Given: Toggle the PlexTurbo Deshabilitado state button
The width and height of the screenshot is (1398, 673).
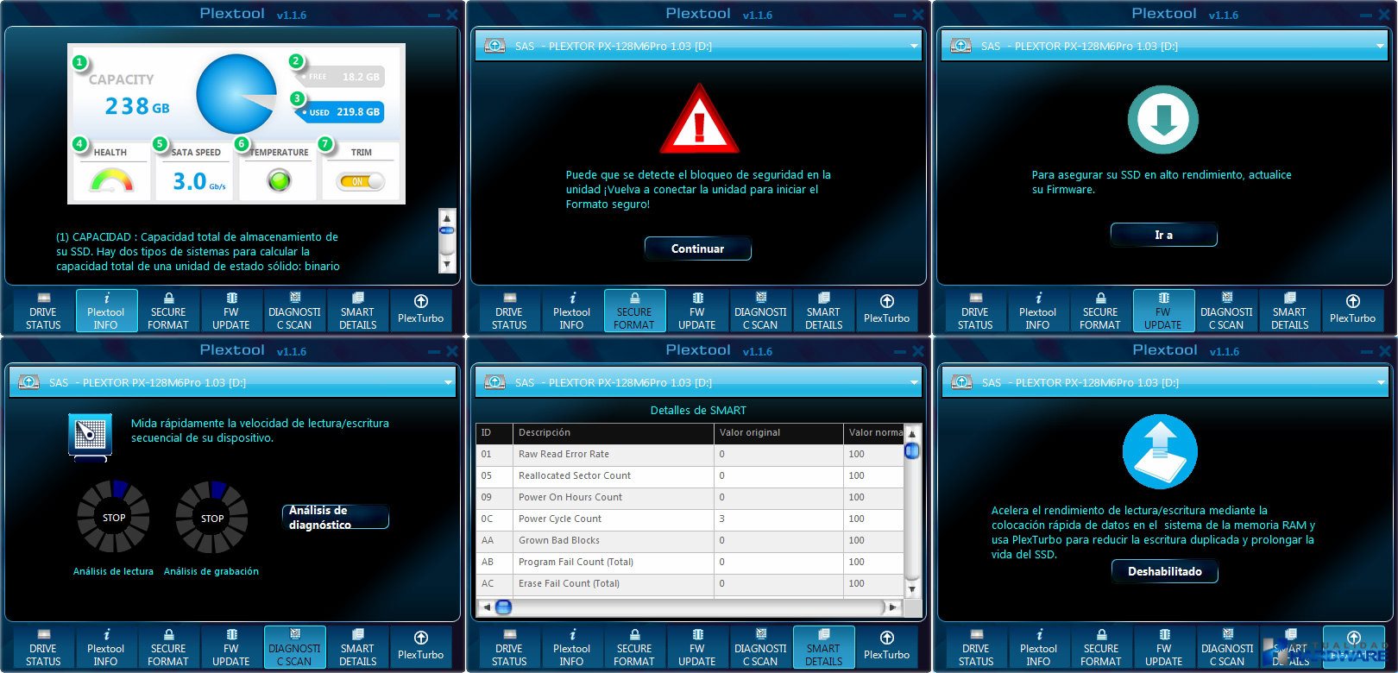Looking at the screenshot, I should point(1164,571).
